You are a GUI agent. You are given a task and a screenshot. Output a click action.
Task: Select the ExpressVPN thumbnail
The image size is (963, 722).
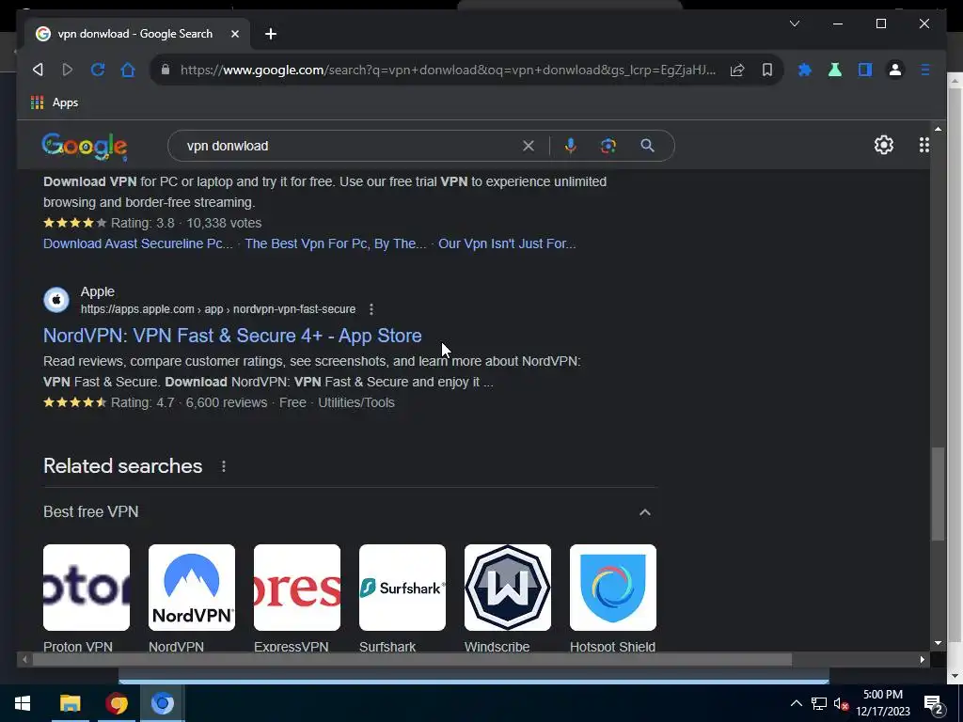point(297,587)
